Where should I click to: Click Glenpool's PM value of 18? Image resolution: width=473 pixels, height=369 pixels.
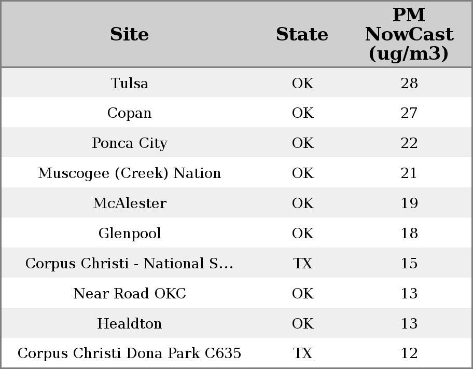409,234
